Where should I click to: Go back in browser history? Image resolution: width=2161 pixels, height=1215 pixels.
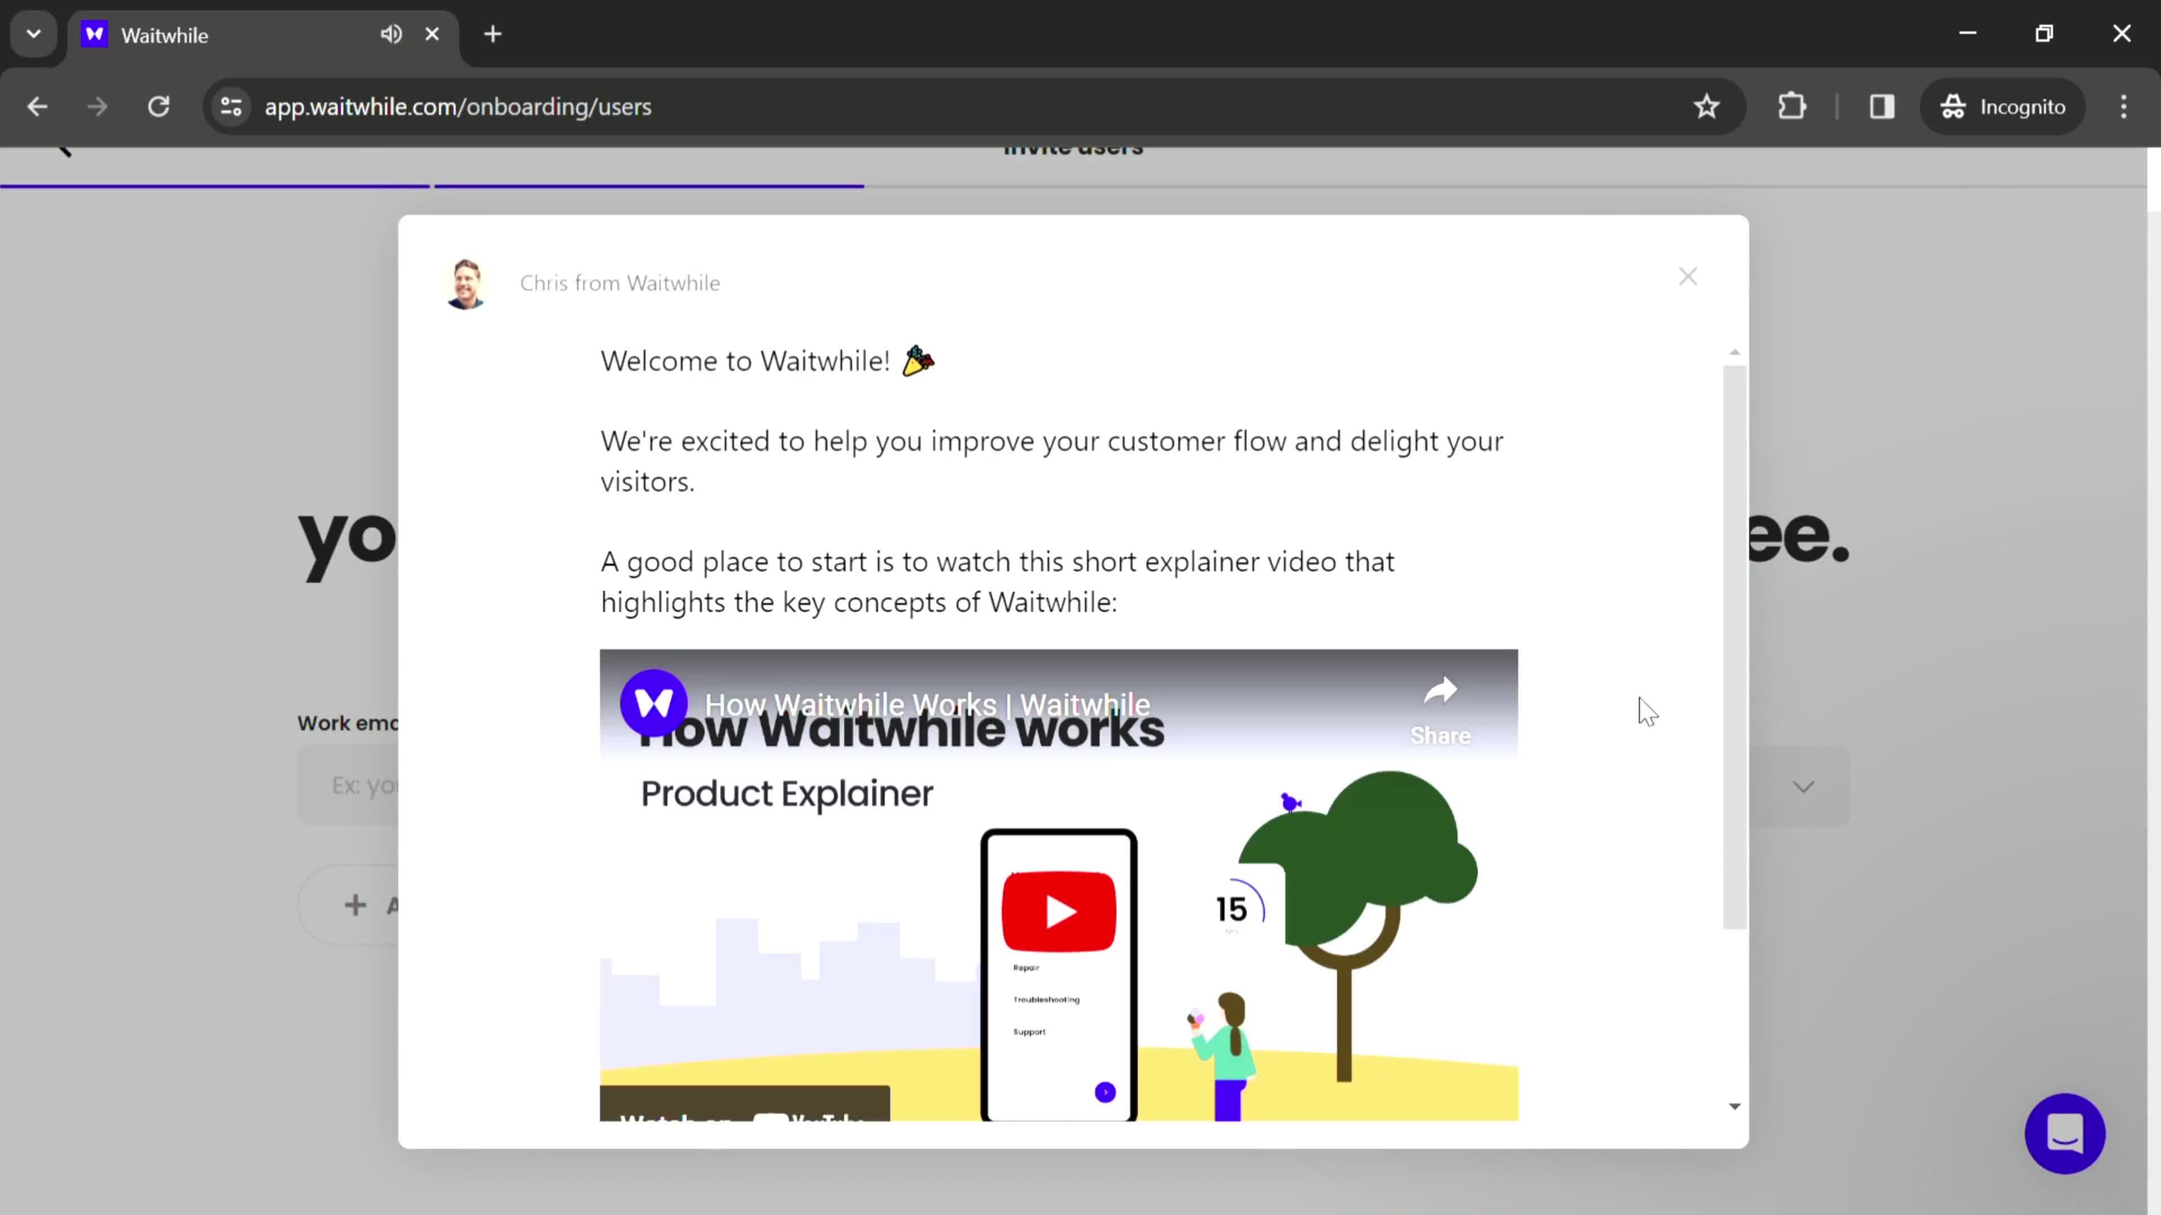[37, 106]
